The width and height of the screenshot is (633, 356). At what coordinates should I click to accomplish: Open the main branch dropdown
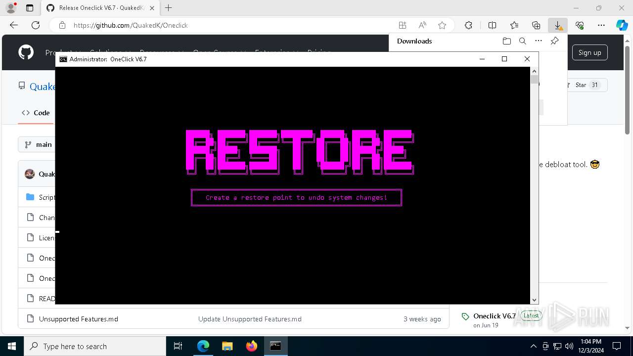tap(39, 144)
